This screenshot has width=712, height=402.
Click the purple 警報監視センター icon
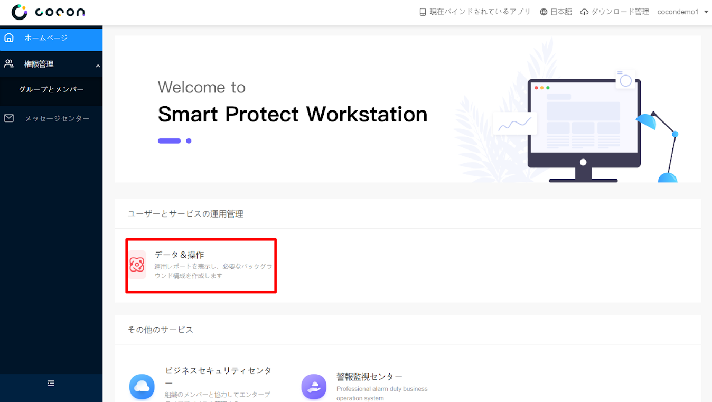tap(314, 387)
